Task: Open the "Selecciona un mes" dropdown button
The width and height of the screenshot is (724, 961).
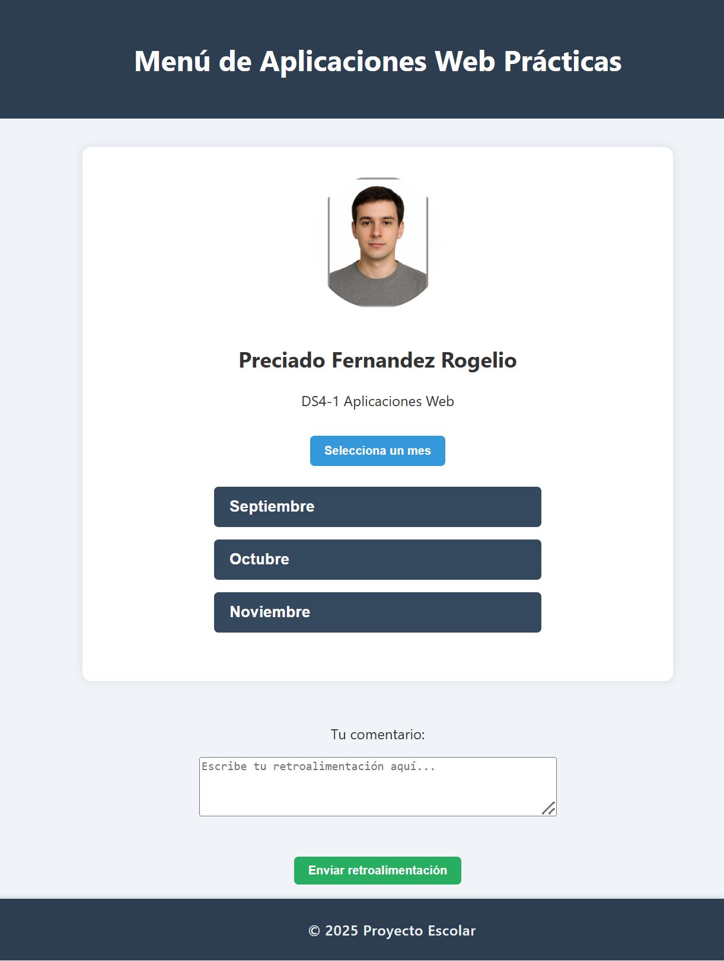Action: tap(377, 451)
